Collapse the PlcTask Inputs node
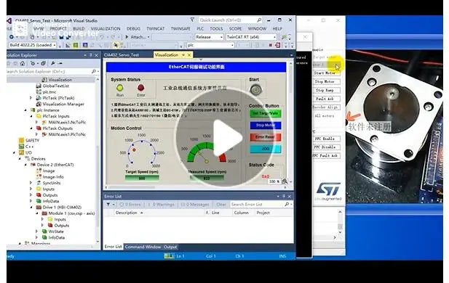The image size is (449, 283). (31, 116)
